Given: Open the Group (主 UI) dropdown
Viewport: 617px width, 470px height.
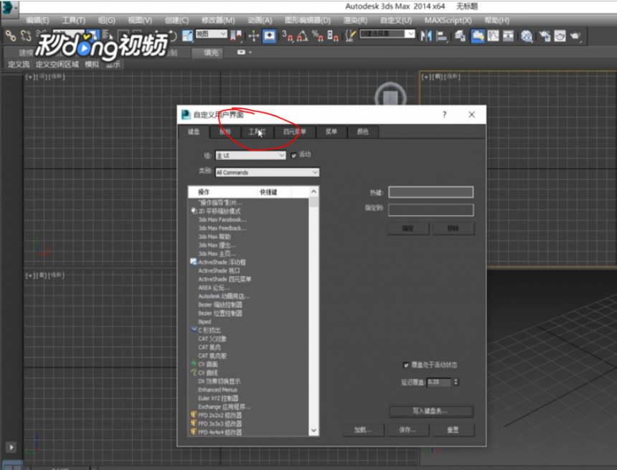Looking at the screenshot, I should pyautogui.click(x=250, y=156).
